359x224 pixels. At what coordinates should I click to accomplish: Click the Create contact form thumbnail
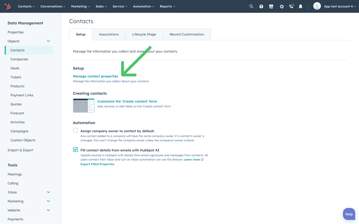(84, 105)
